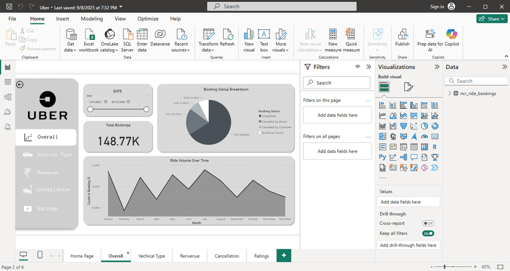Click the back arrow on report canvas
This screenshot has height=271, width=510.
20,85
